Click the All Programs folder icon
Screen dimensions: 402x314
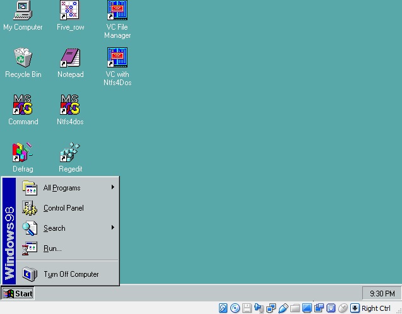(30, 188)
